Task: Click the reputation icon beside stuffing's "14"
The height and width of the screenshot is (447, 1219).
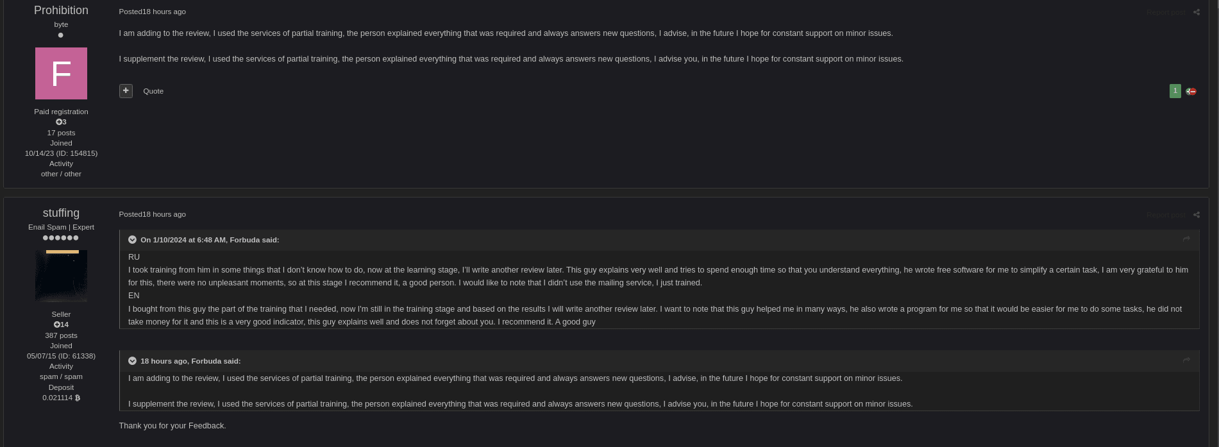Action: [x=56, y=325]
